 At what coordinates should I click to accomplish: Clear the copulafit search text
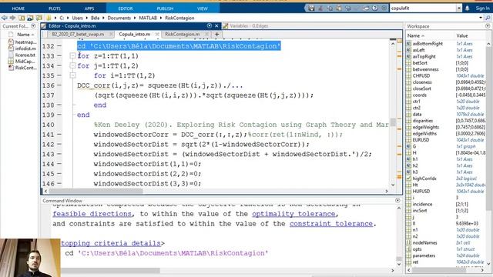click(x=459, y=8)
